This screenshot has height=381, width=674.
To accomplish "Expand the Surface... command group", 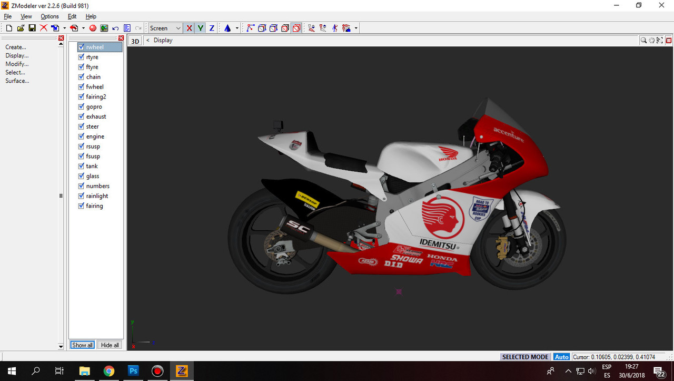I will (x=17, y=81).
